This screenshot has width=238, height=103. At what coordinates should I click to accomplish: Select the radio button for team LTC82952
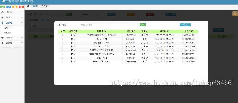pyautogui.click(x=62, y=35)
